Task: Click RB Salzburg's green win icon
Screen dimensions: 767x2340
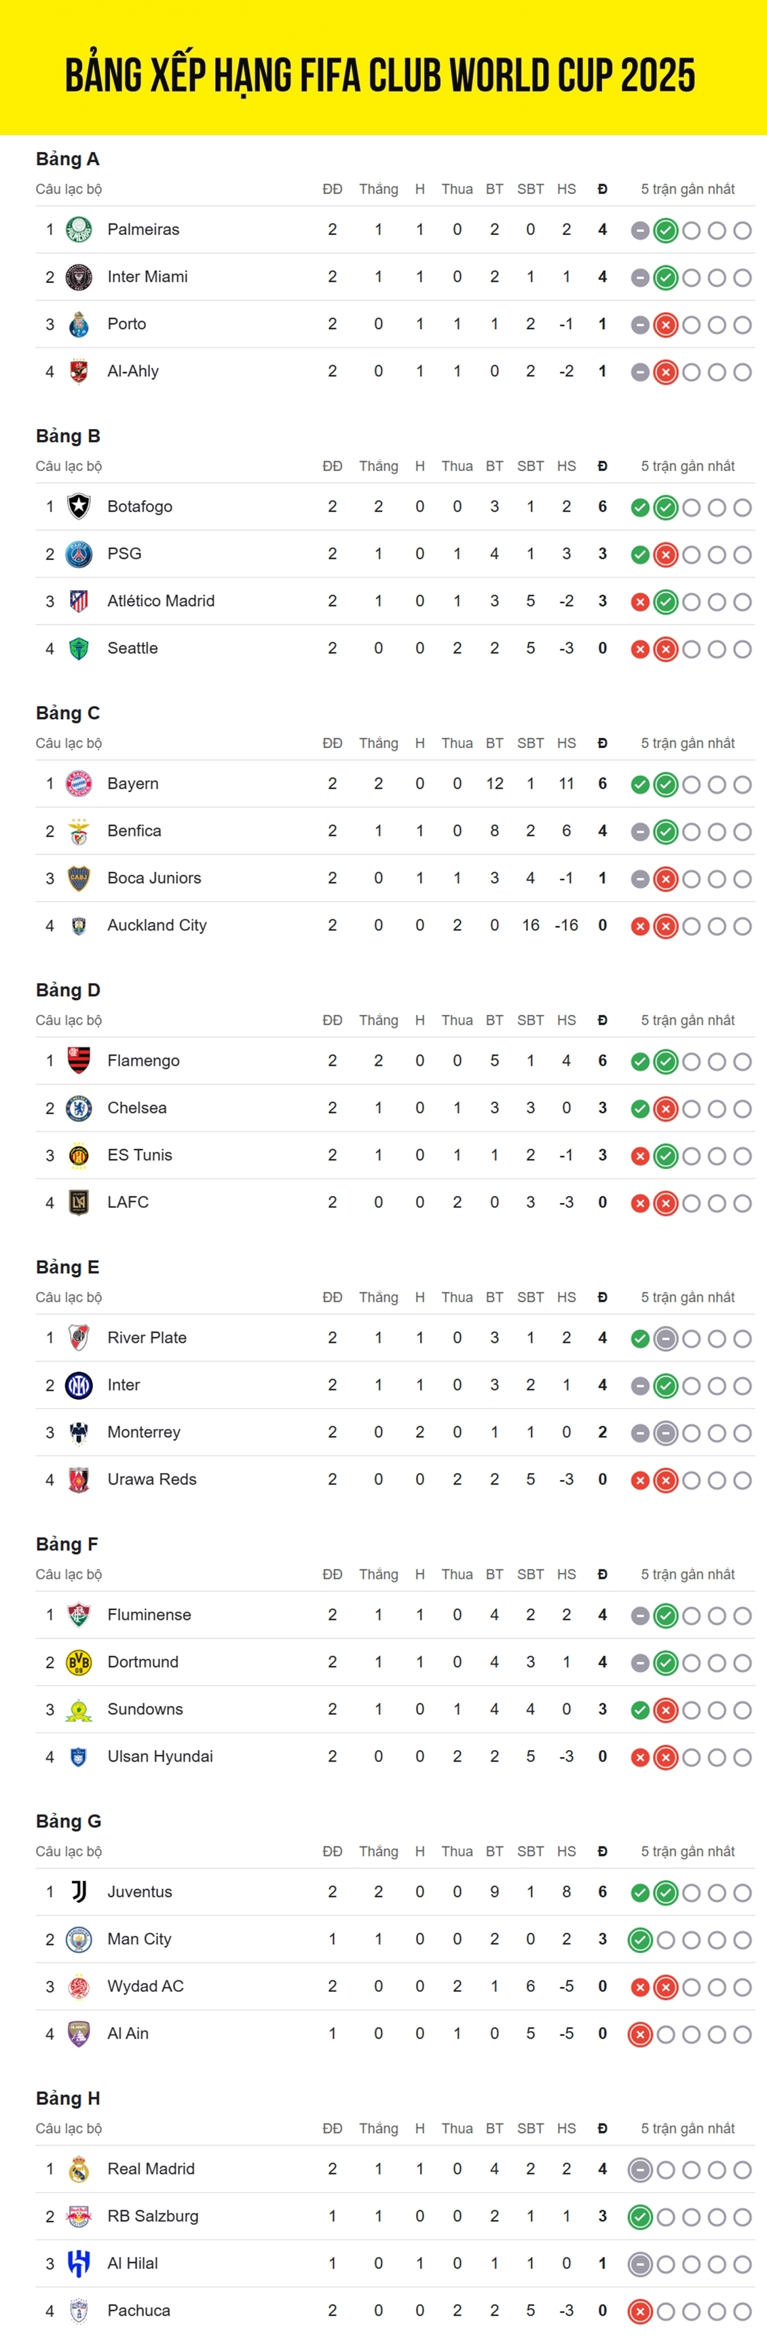Action: (x=640, y=2217)
